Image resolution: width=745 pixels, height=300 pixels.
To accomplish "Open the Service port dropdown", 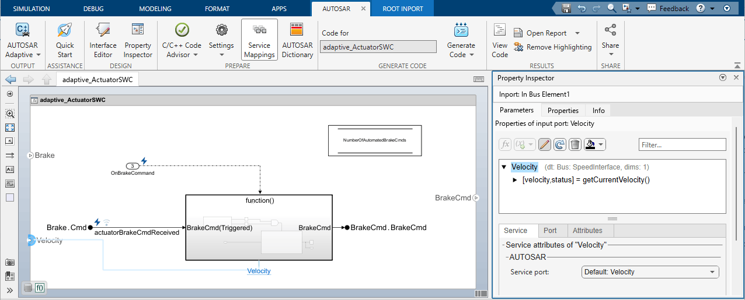I will [650, 272].
